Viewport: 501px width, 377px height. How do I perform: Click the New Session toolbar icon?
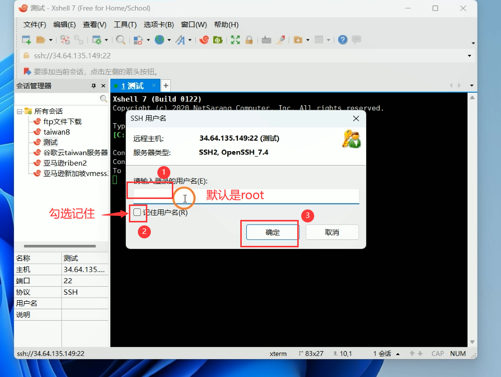click(26, 40)
